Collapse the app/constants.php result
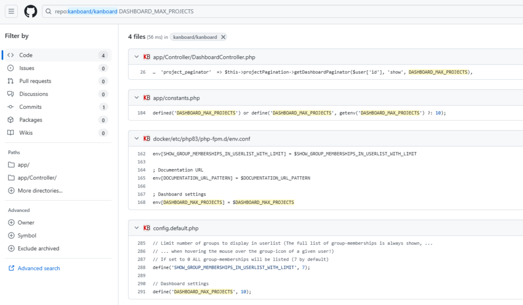 tap(136, 98)
